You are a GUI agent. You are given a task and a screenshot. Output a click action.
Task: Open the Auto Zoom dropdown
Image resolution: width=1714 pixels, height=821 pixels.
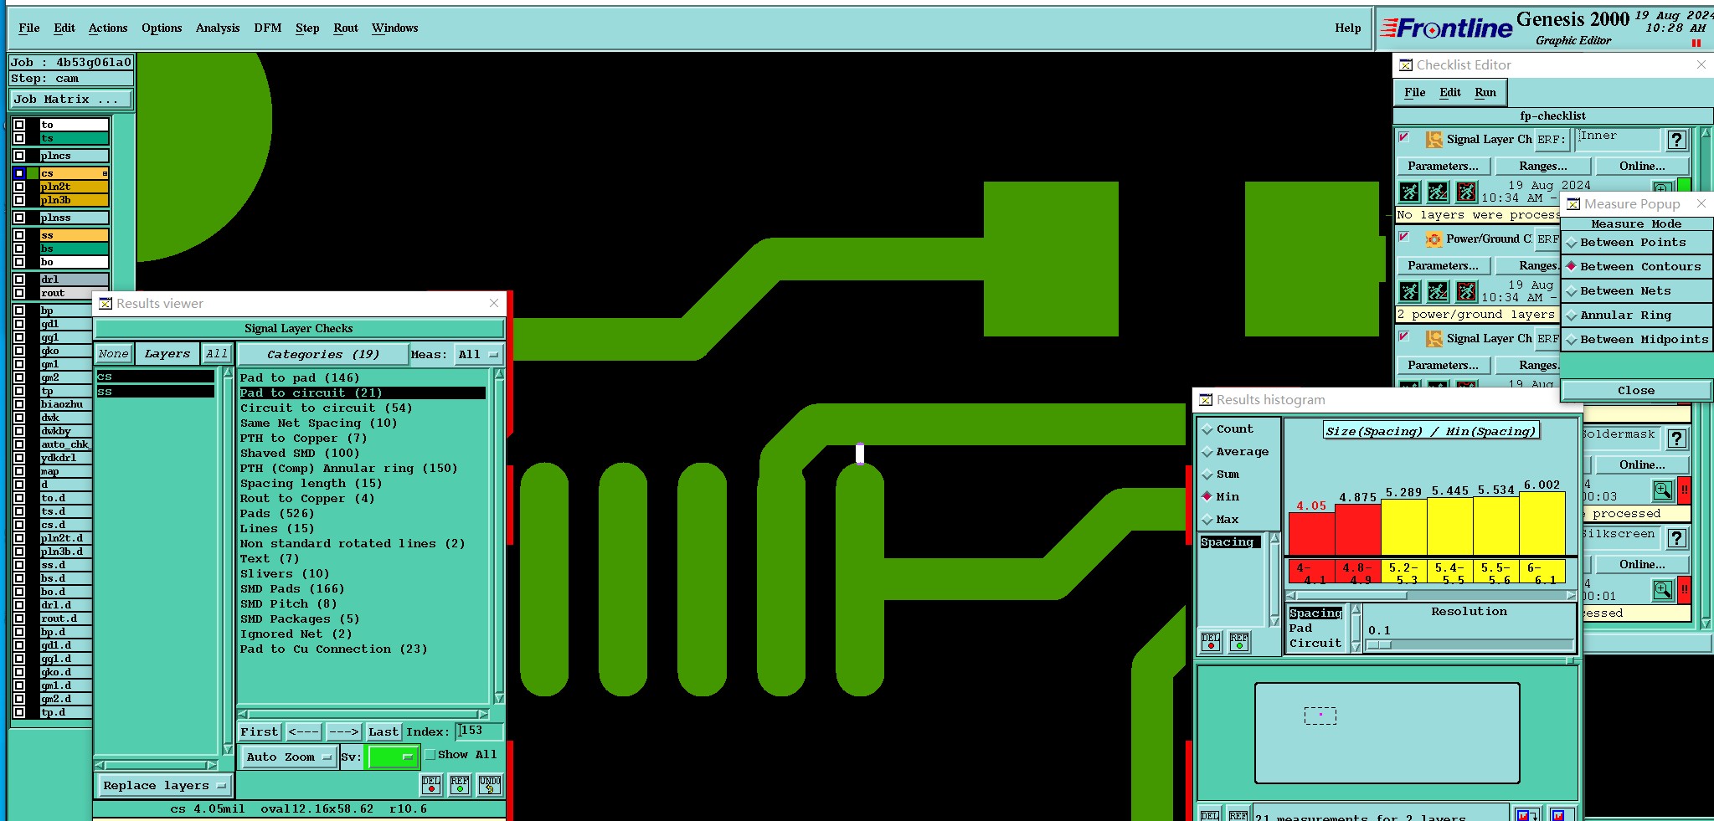[289, 757]
